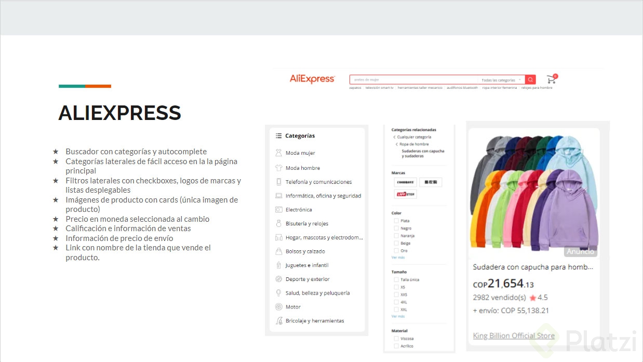Image resolution: width=643 pixels, height=362 pixels.
Task: Click the bag icon beside Bolsos y calzado
Action: (279, 251)
